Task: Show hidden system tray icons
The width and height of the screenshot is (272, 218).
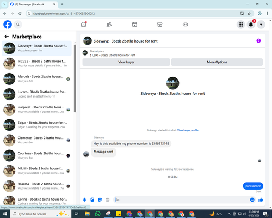Action: (229, 214)
